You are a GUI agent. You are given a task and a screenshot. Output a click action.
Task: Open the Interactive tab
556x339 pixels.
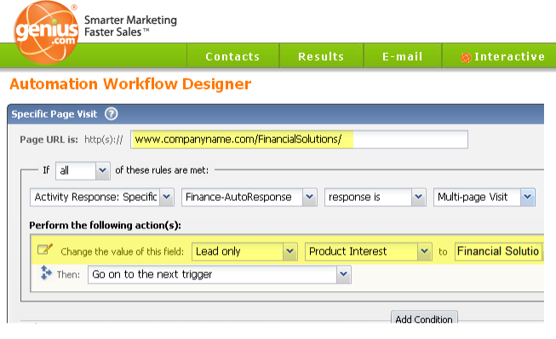499,56
